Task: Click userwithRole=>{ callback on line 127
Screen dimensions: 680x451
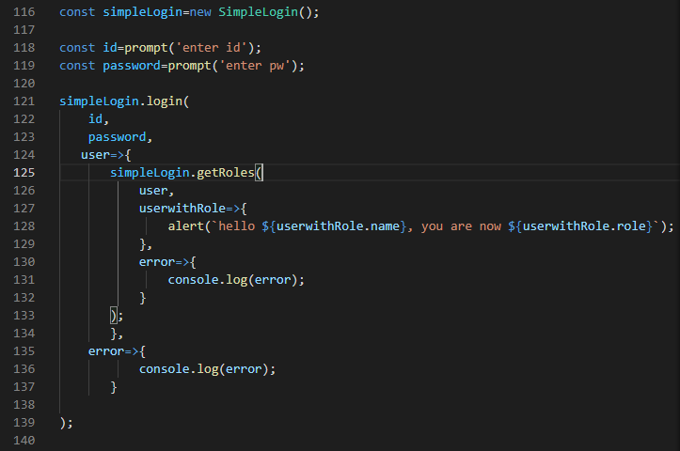Action: coord(193,209)
